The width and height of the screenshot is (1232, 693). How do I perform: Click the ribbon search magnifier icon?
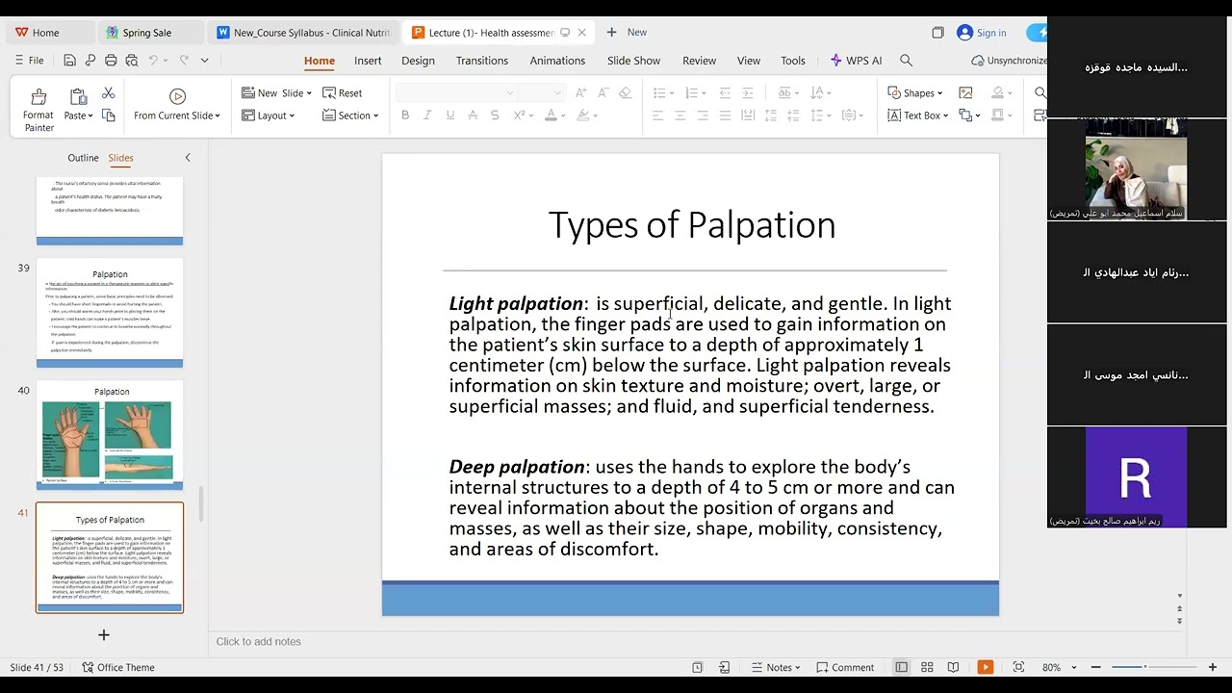pyautogui.click(x=906, y=60)
